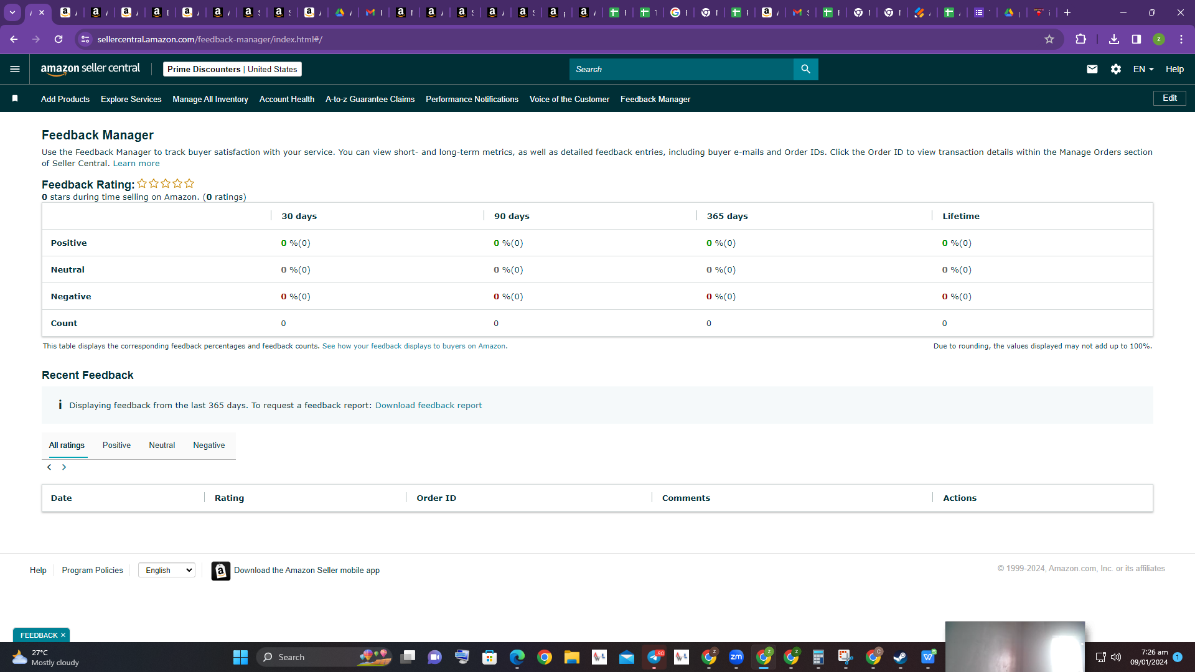Reload the current page
The height and width of the screenshot is (672, 1195).
pyautogui.click(x=59, y=39)
